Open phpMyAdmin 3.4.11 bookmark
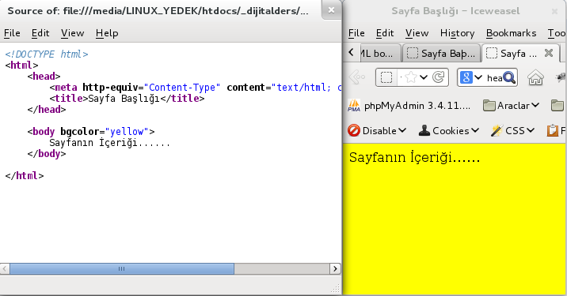 click(x=409, y=106)
